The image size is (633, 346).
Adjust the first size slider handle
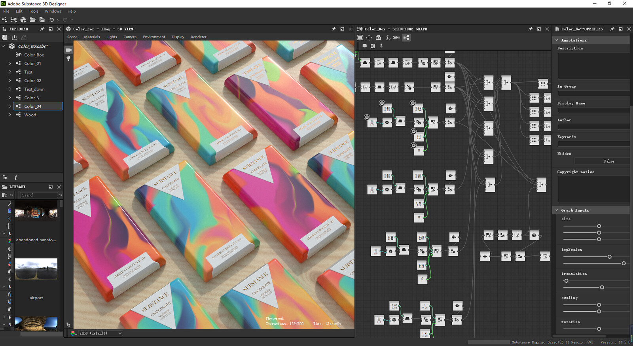click(599, 226)
